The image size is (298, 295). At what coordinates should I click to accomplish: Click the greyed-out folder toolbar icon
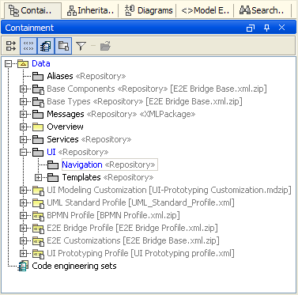pyautogui.click(x=105, y=46)
